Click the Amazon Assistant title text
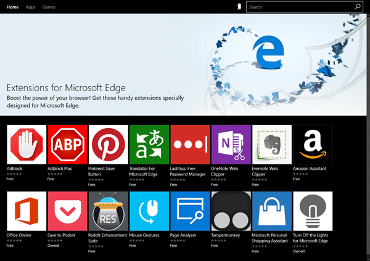 point(310,169)
